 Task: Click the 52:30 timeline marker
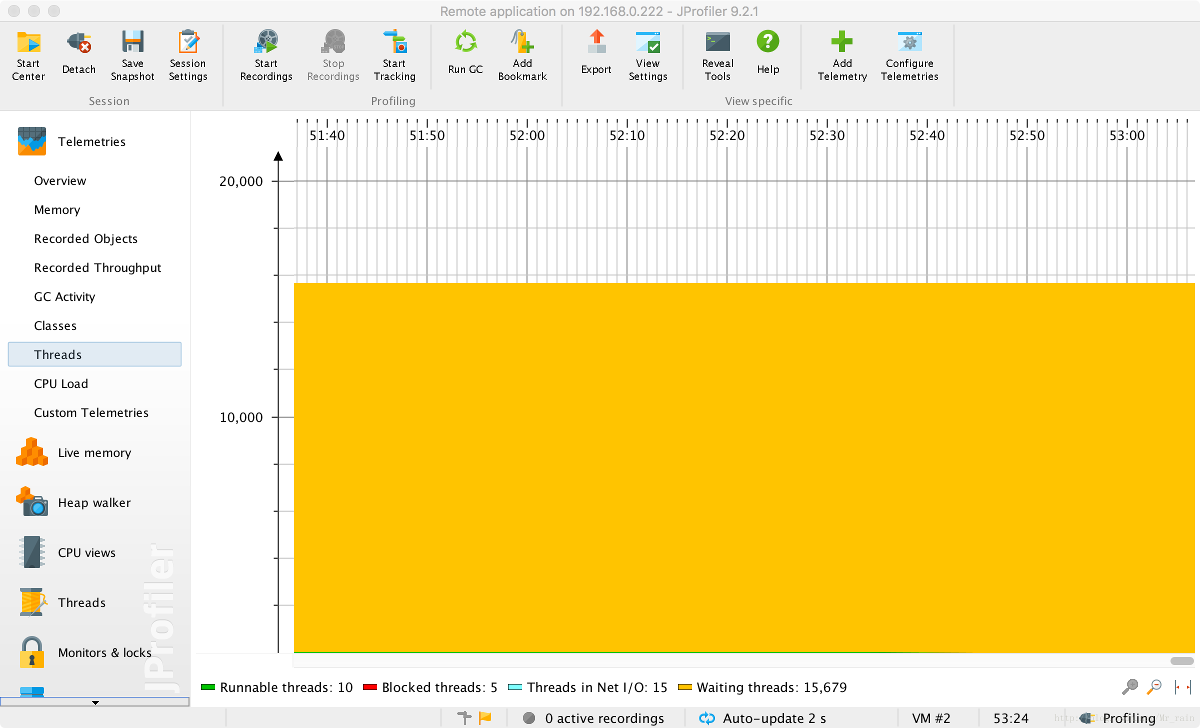tap(827, 135)
